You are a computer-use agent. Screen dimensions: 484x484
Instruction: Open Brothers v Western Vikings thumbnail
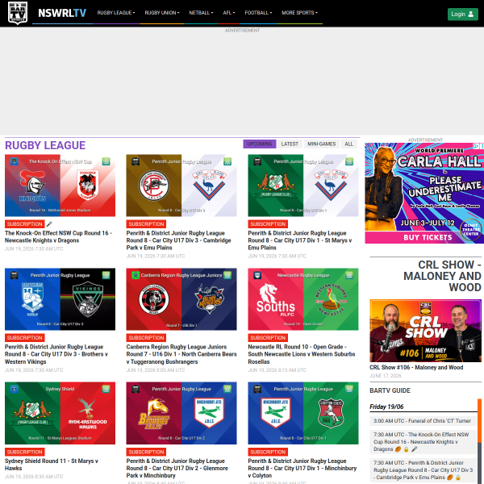(60, 299)
